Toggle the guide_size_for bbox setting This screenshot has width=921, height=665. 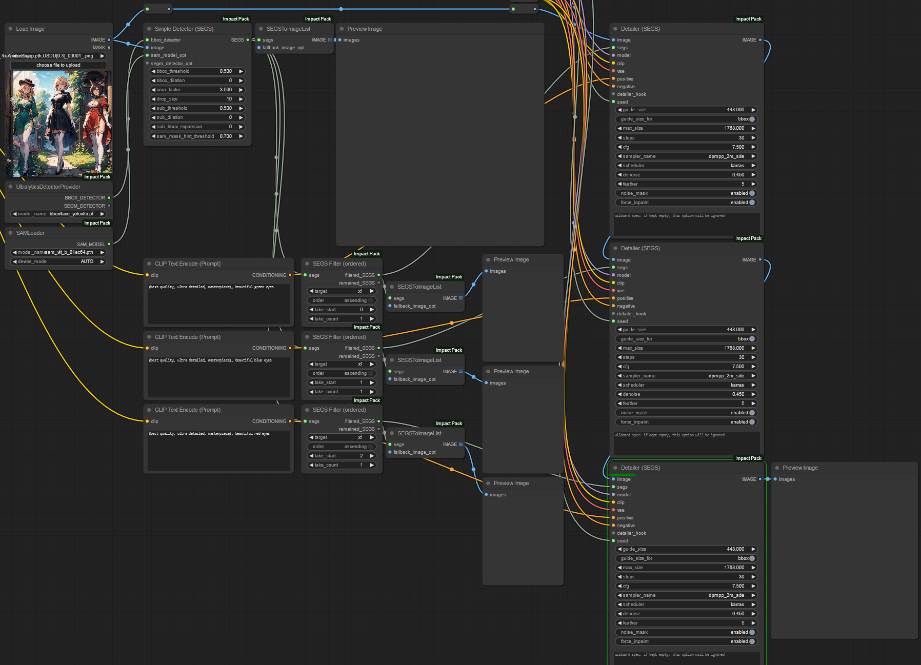point(752,119)
